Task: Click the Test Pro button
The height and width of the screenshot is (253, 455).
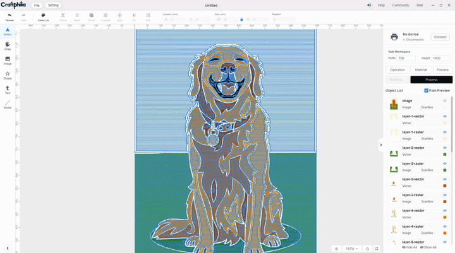Action: 397,79
